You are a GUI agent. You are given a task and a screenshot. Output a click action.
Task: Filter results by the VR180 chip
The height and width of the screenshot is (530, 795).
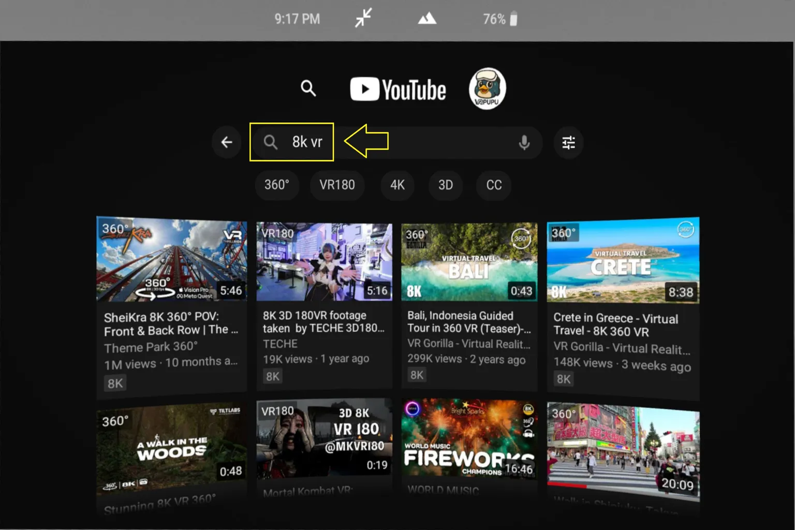click(x=337, y=185)
